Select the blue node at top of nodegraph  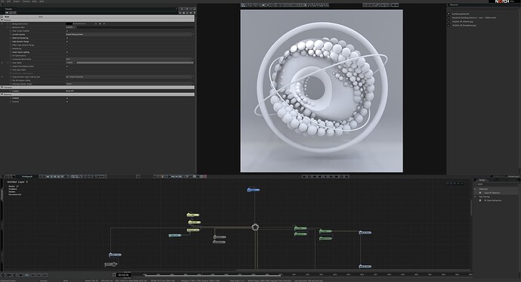tap(253, 190)
